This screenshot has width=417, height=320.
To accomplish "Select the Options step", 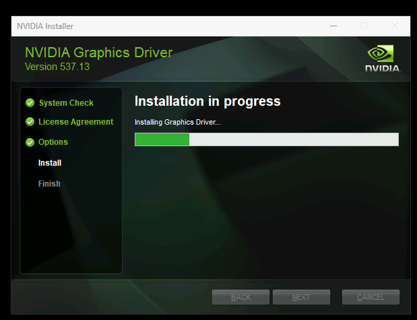I will 53,142.
